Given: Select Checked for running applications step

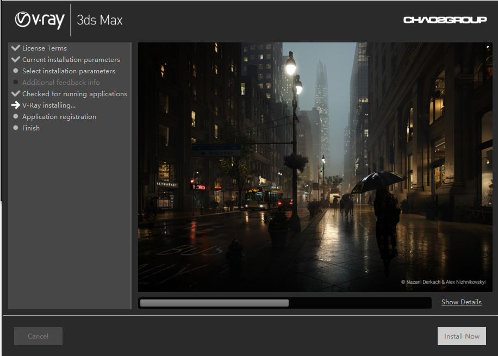Looking at the screenshot, I should coord(74,94).
